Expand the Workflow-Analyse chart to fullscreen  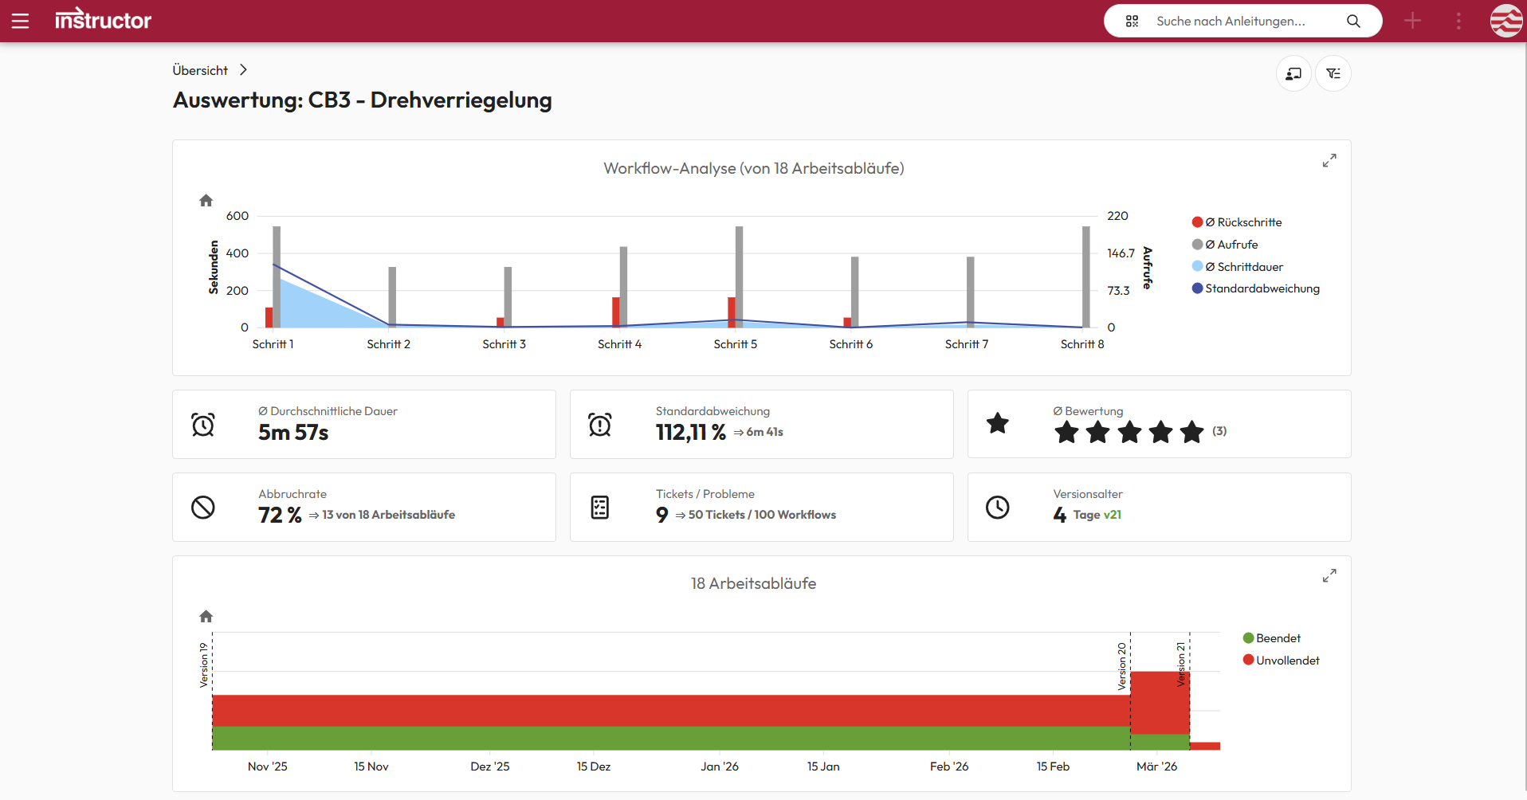1329,161
